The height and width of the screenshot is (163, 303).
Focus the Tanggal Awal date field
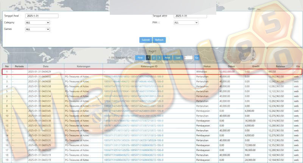click(42, 16)
